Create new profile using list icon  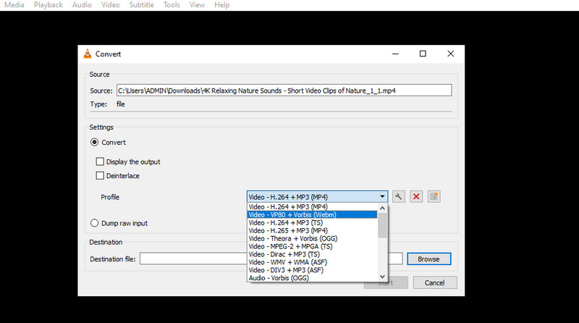(x=434, y=196)
